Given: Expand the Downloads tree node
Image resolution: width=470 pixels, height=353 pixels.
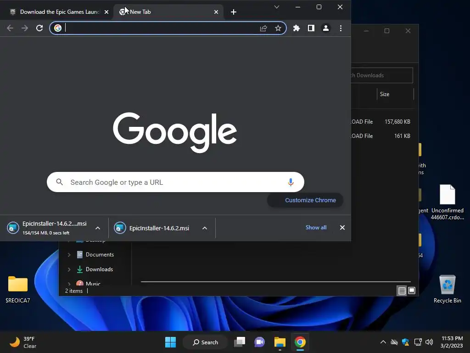Looking at the screenshot, I should click(69, 269).
